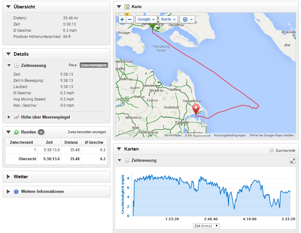
Task: Switch to Pace display
Action: pos(73,65)
